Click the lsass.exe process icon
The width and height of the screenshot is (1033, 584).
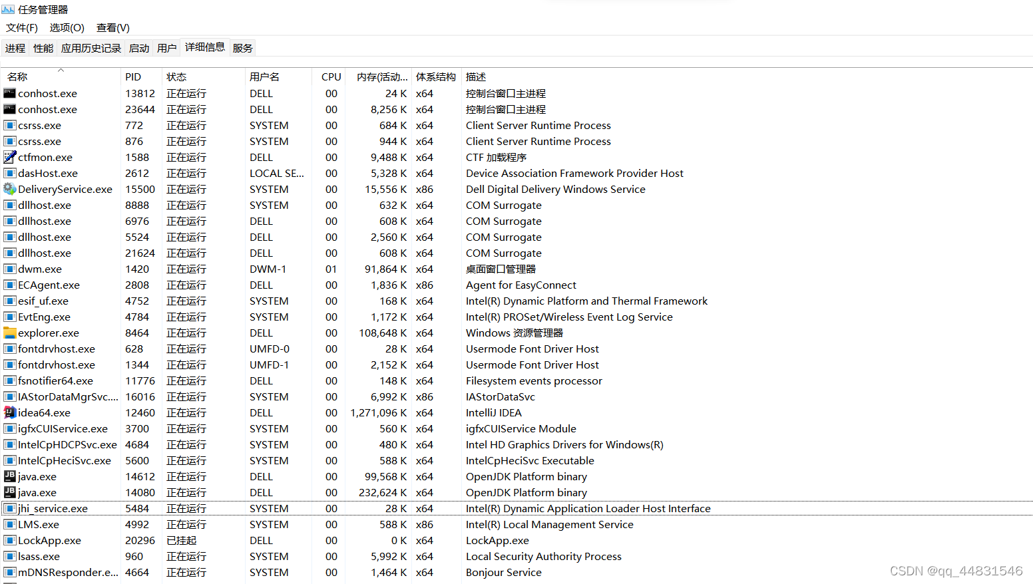pos(9,556)
